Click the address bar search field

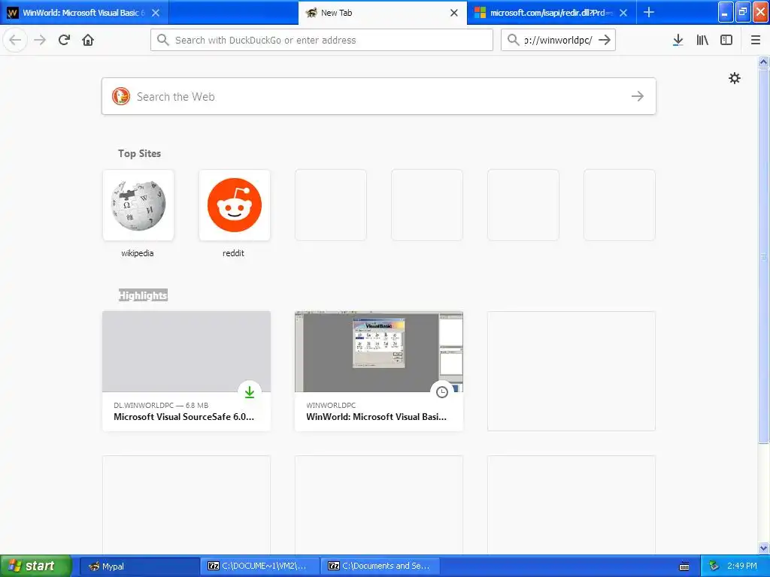322,40
